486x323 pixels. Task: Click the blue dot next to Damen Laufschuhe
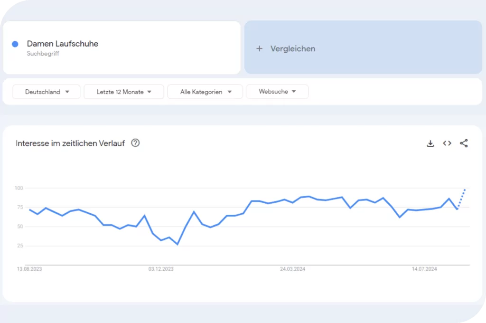point(15,44)
